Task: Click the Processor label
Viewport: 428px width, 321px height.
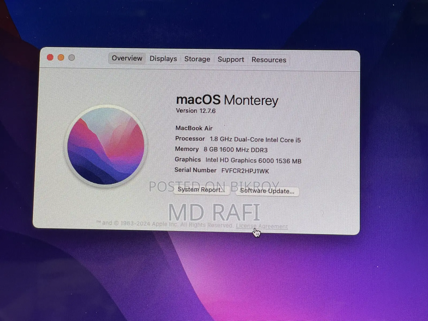Action: [190, 139]
